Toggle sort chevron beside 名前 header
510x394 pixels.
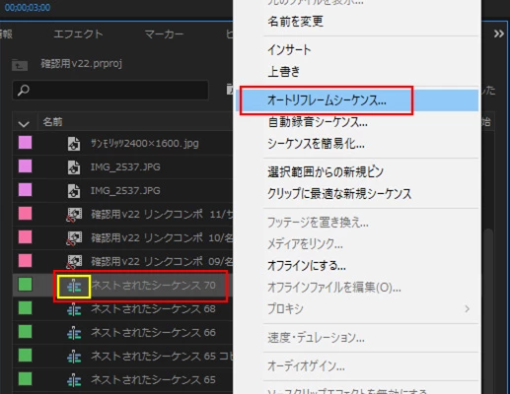(24, 124)
